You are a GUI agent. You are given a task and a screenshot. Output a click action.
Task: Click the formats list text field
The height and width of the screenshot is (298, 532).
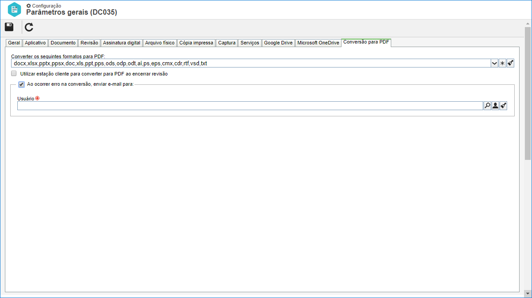[251, 63]
